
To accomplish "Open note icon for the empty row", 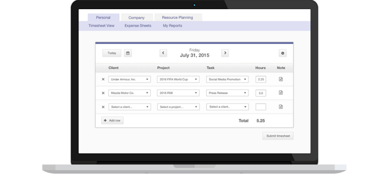I will [281, 107].
